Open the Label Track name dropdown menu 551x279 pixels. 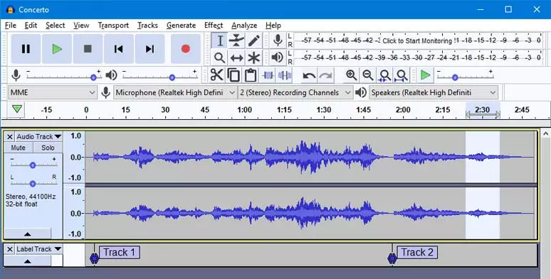[38, 249]
